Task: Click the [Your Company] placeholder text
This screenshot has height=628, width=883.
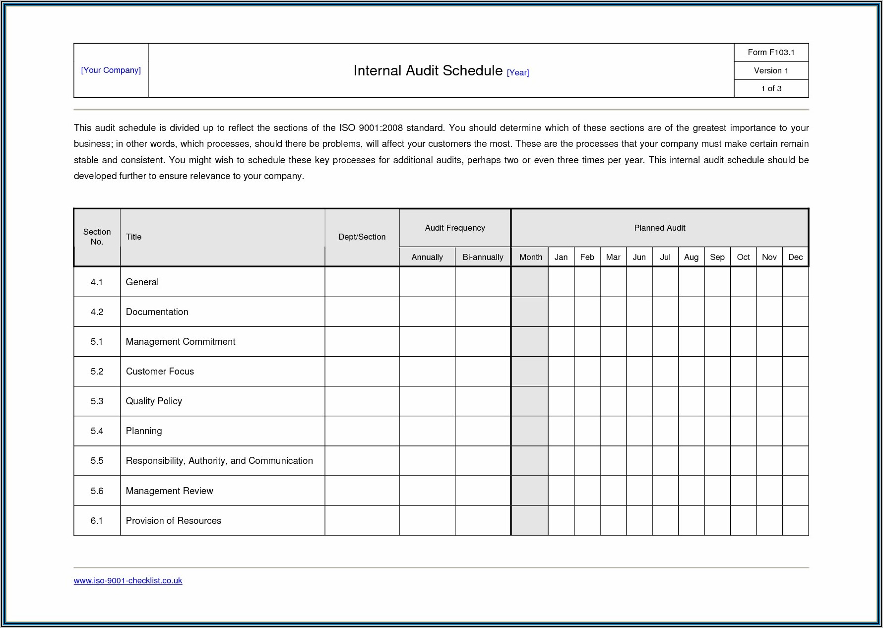Action: (x=111, y=70)
